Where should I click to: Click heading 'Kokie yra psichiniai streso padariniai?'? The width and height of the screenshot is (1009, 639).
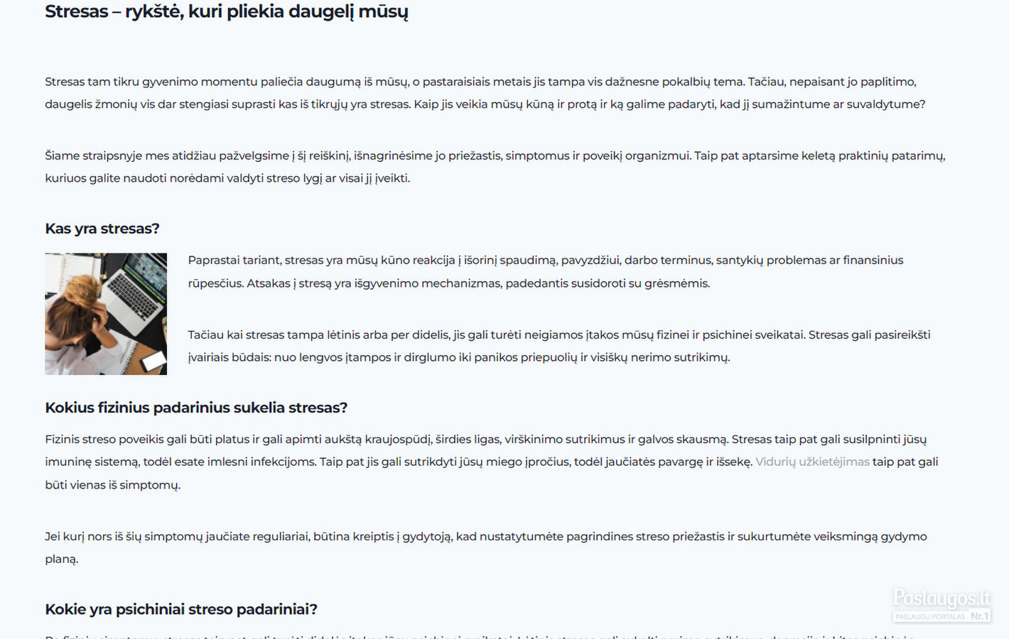pyautogui.click(x=181, y=609)
